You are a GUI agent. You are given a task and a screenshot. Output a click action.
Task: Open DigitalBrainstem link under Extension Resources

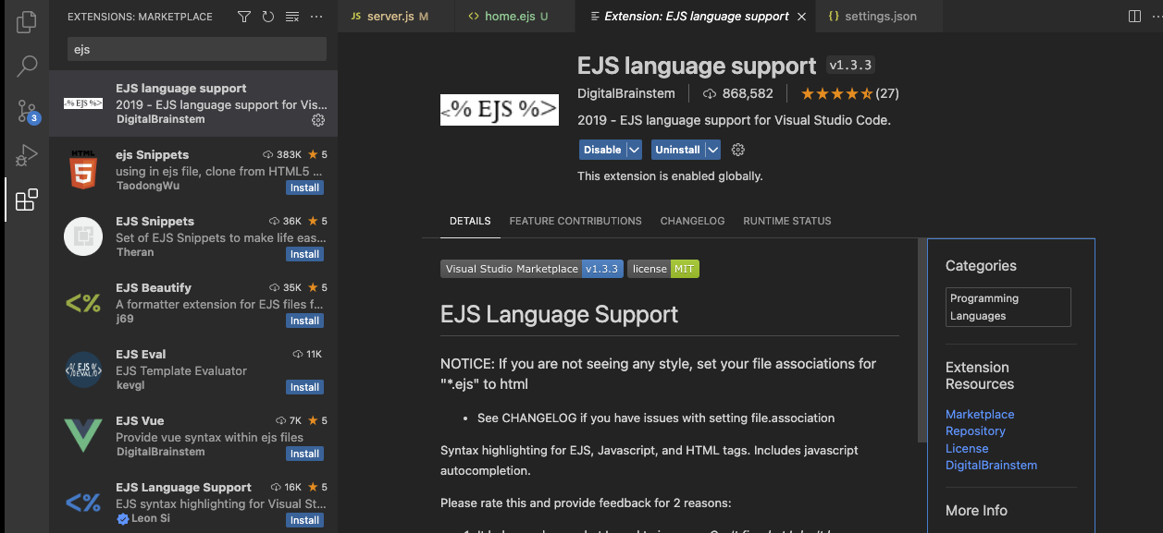click(x=991, y=466)
